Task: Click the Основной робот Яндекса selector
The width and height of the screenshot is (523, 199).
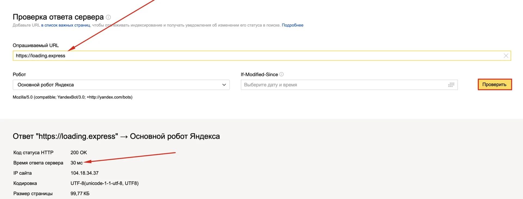Action: pyautogui.click(x=121, y=85)
